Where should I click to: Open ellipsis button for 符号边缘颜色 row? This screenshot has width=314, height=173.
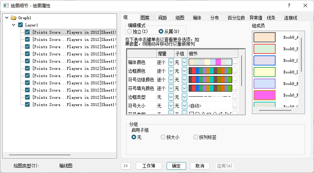[235, 80]
